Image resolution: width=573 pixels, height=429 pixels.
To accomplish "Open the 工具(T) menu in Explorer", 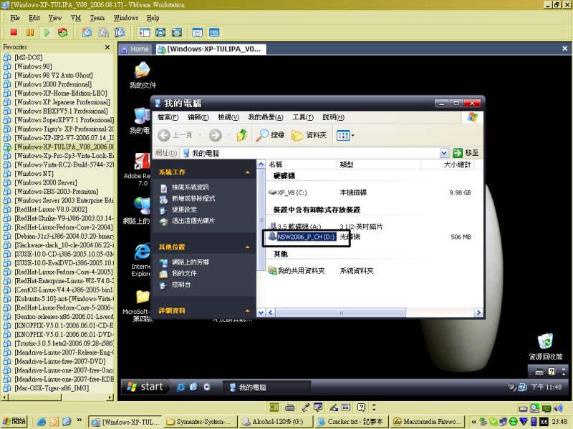I will click(302, 117).
